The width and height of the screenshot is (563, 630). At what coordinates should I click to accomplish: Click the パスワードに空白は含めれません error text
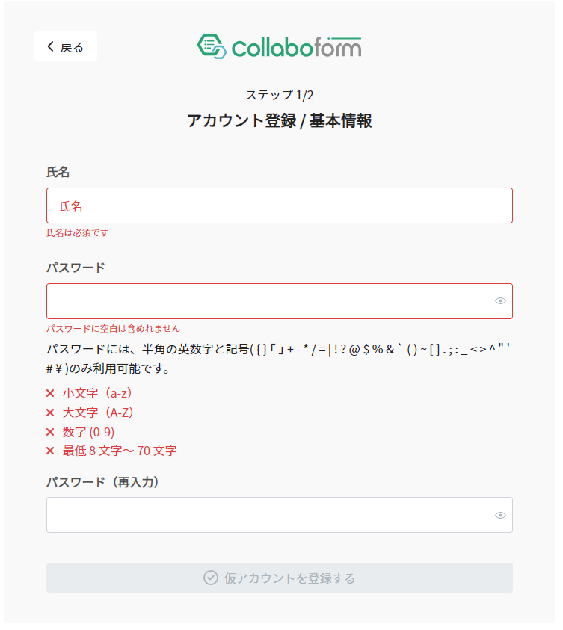[114, 328]
